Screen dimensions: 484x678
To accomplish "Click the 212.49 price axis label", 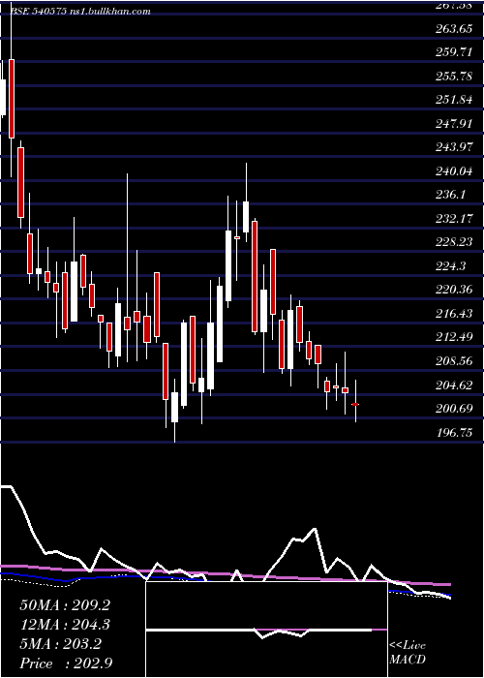I will (454, 337).
